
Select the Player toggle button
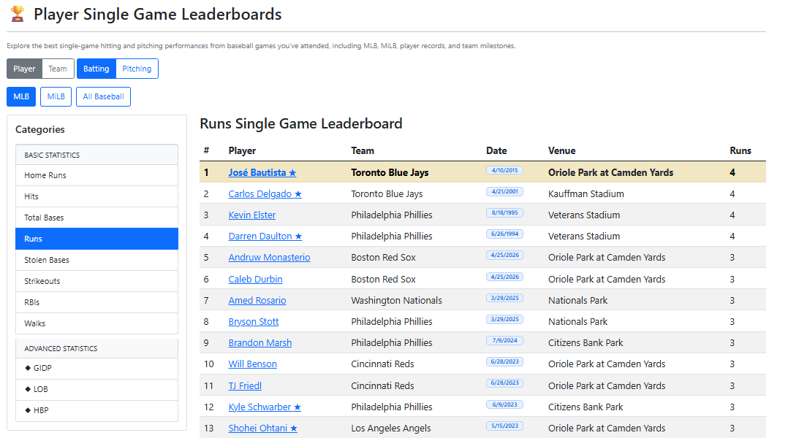[x=24, y=69]
